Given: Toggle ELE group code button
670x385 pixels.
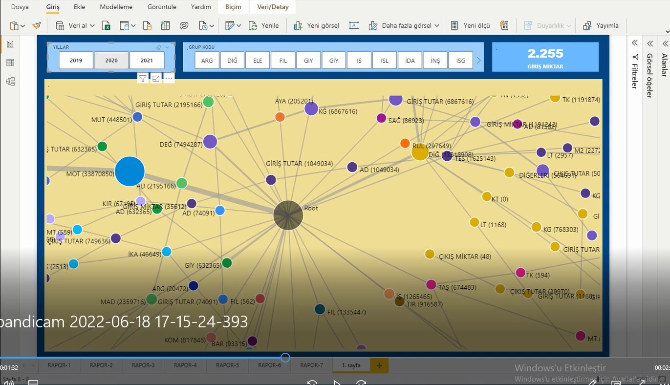Looking at the screenshot, I should 258,61.
